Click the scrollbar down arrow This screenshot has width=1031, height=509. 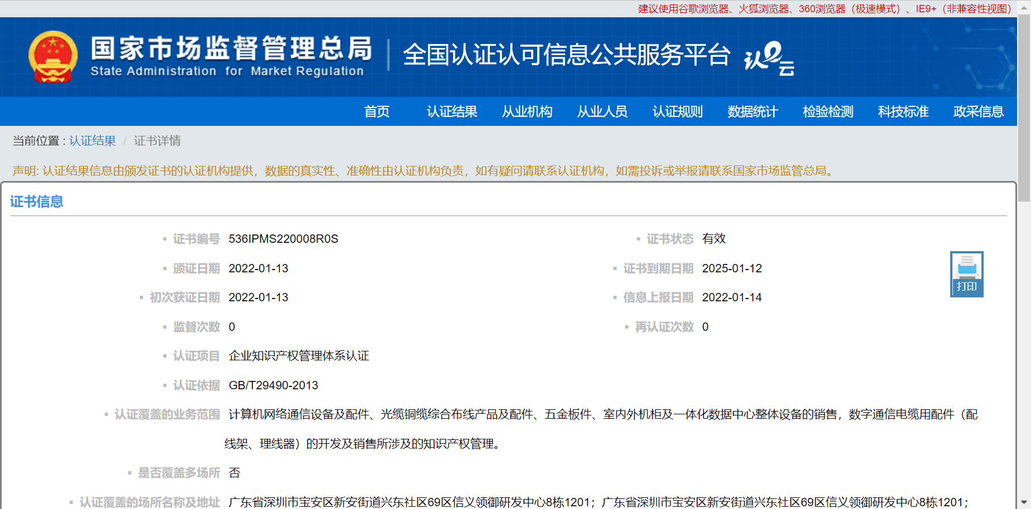pyautogui.click(x=1024, y=502)
